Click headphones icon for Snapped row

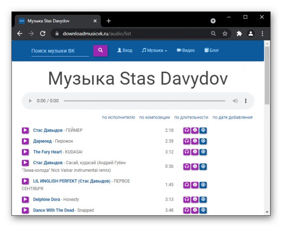(187, 210)
